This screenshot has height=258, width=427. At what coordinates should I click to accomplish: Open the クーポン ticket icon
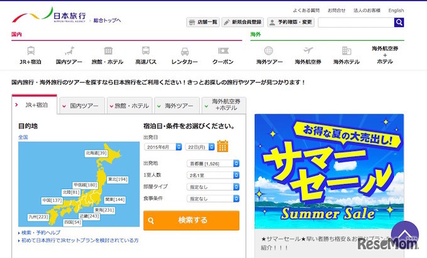(224, 51)
